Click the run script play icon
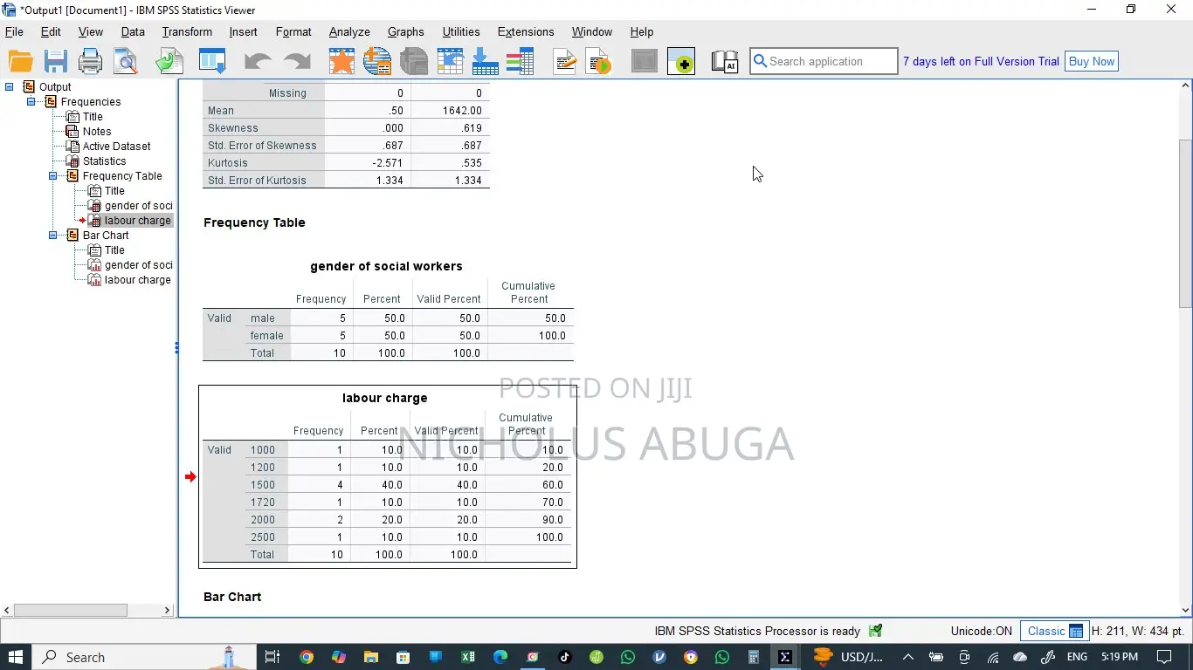 (600, 62)
